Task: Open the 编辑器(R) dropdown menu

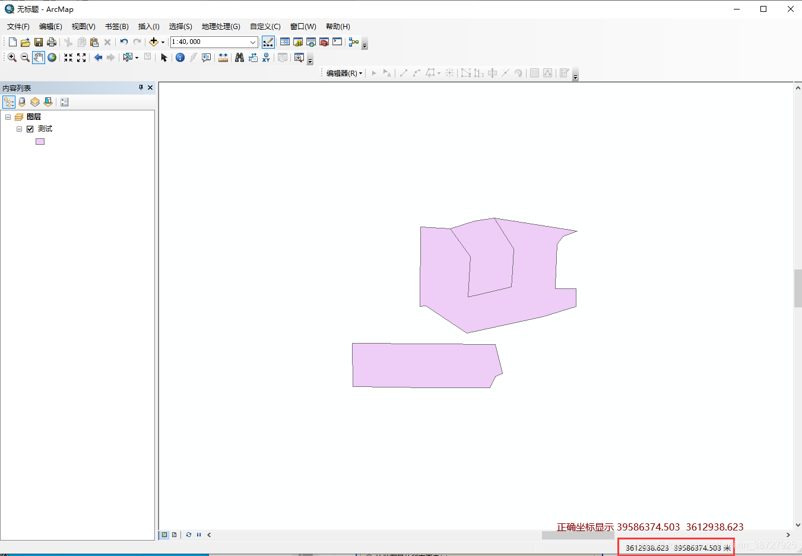Action: click(344, 73)
